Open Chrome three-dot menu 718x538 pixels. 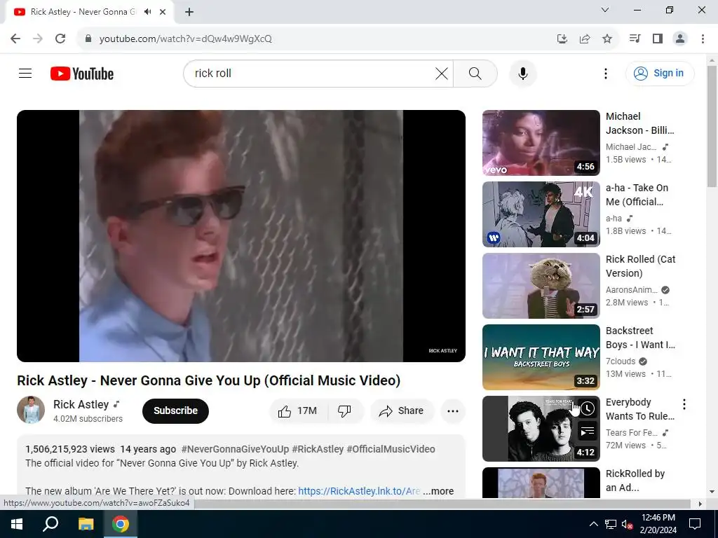[703, 39]
